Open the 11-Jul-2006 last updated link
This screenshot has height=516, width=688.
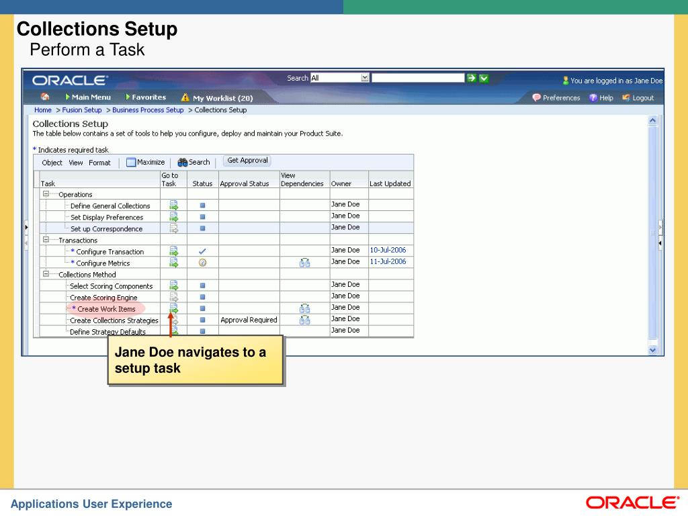coord(388,261)
